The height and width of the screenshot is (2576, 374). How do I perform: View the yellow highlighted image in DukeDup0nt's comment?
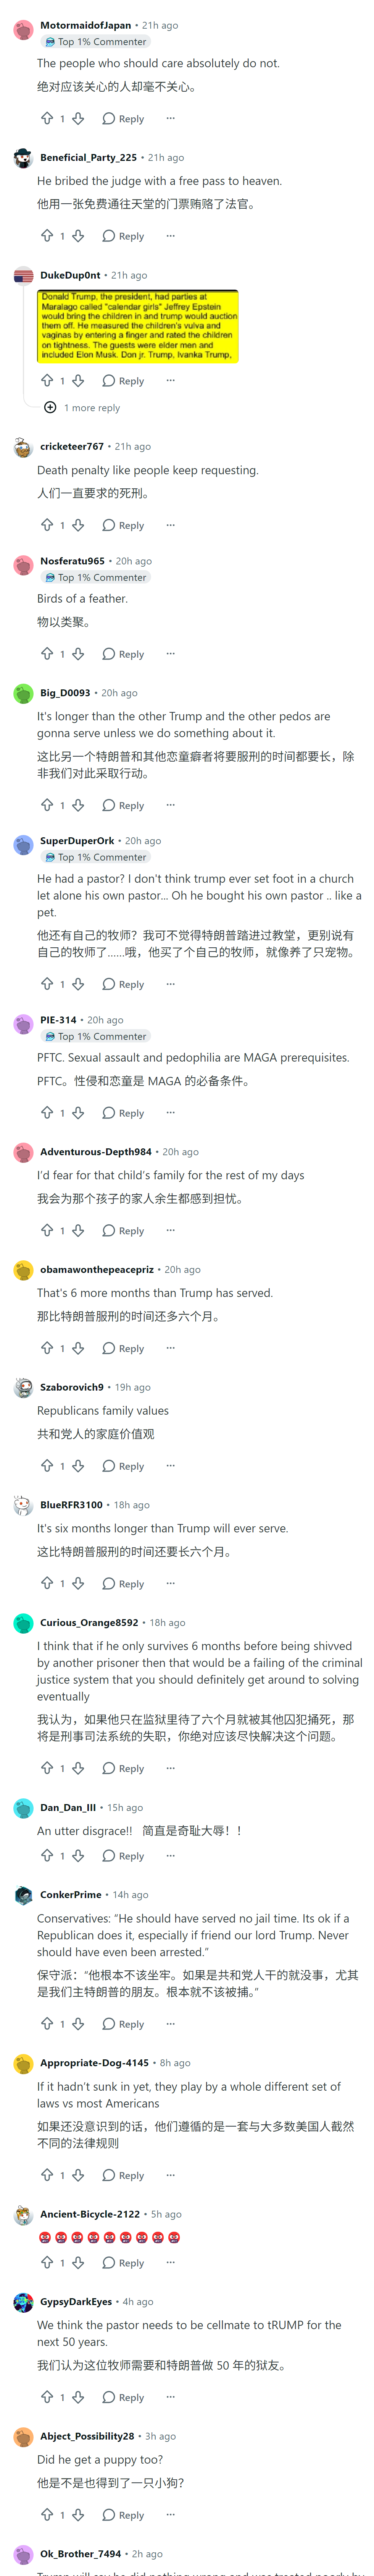pyautogui.click(x=138, y=326)
